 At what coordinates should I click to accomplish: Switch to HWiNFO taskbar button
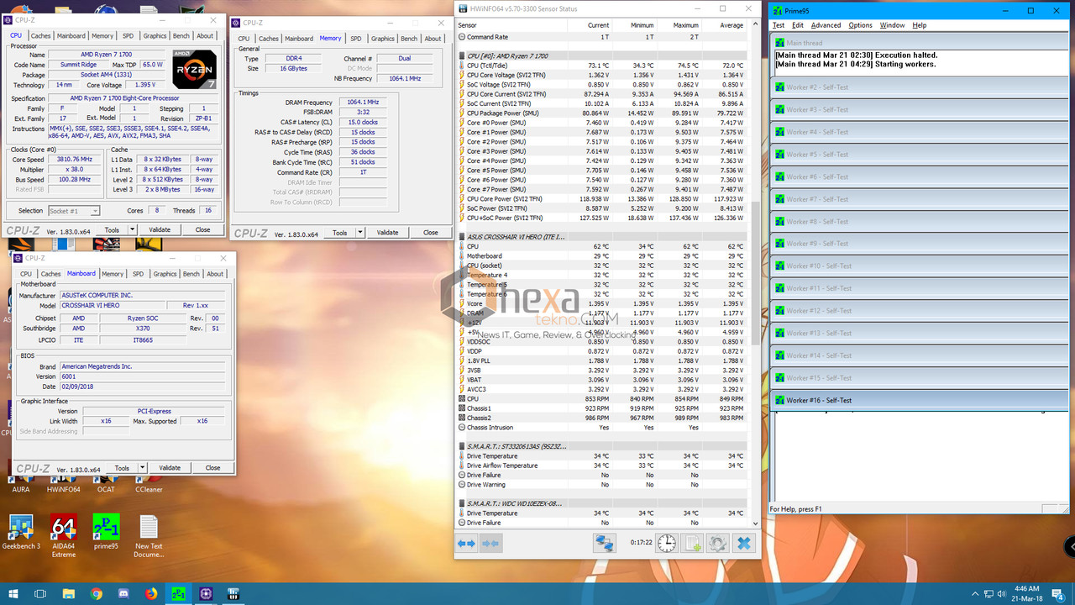233,593
